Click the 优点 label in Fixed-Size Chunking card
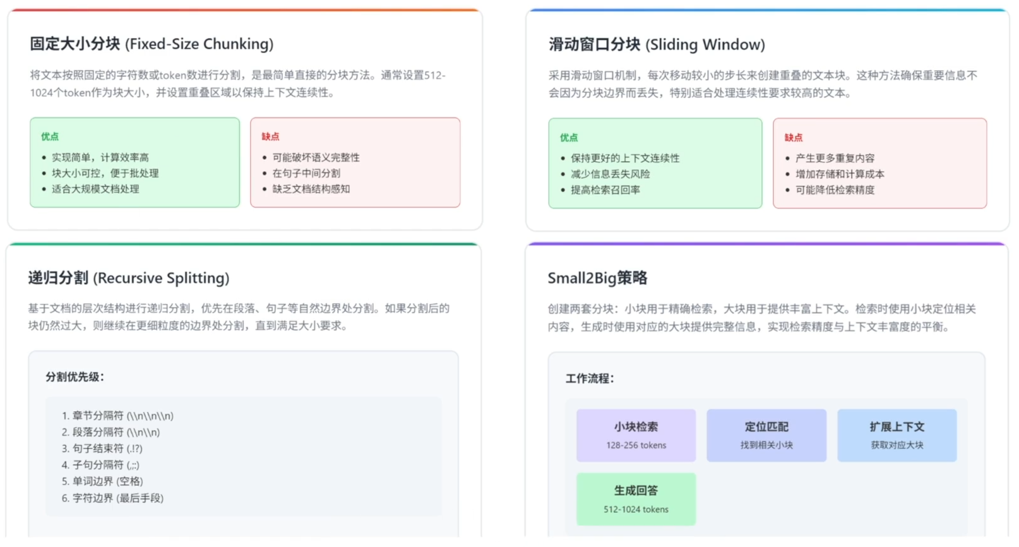This screenshot has height=547, width=1019. tap(50, 136)
